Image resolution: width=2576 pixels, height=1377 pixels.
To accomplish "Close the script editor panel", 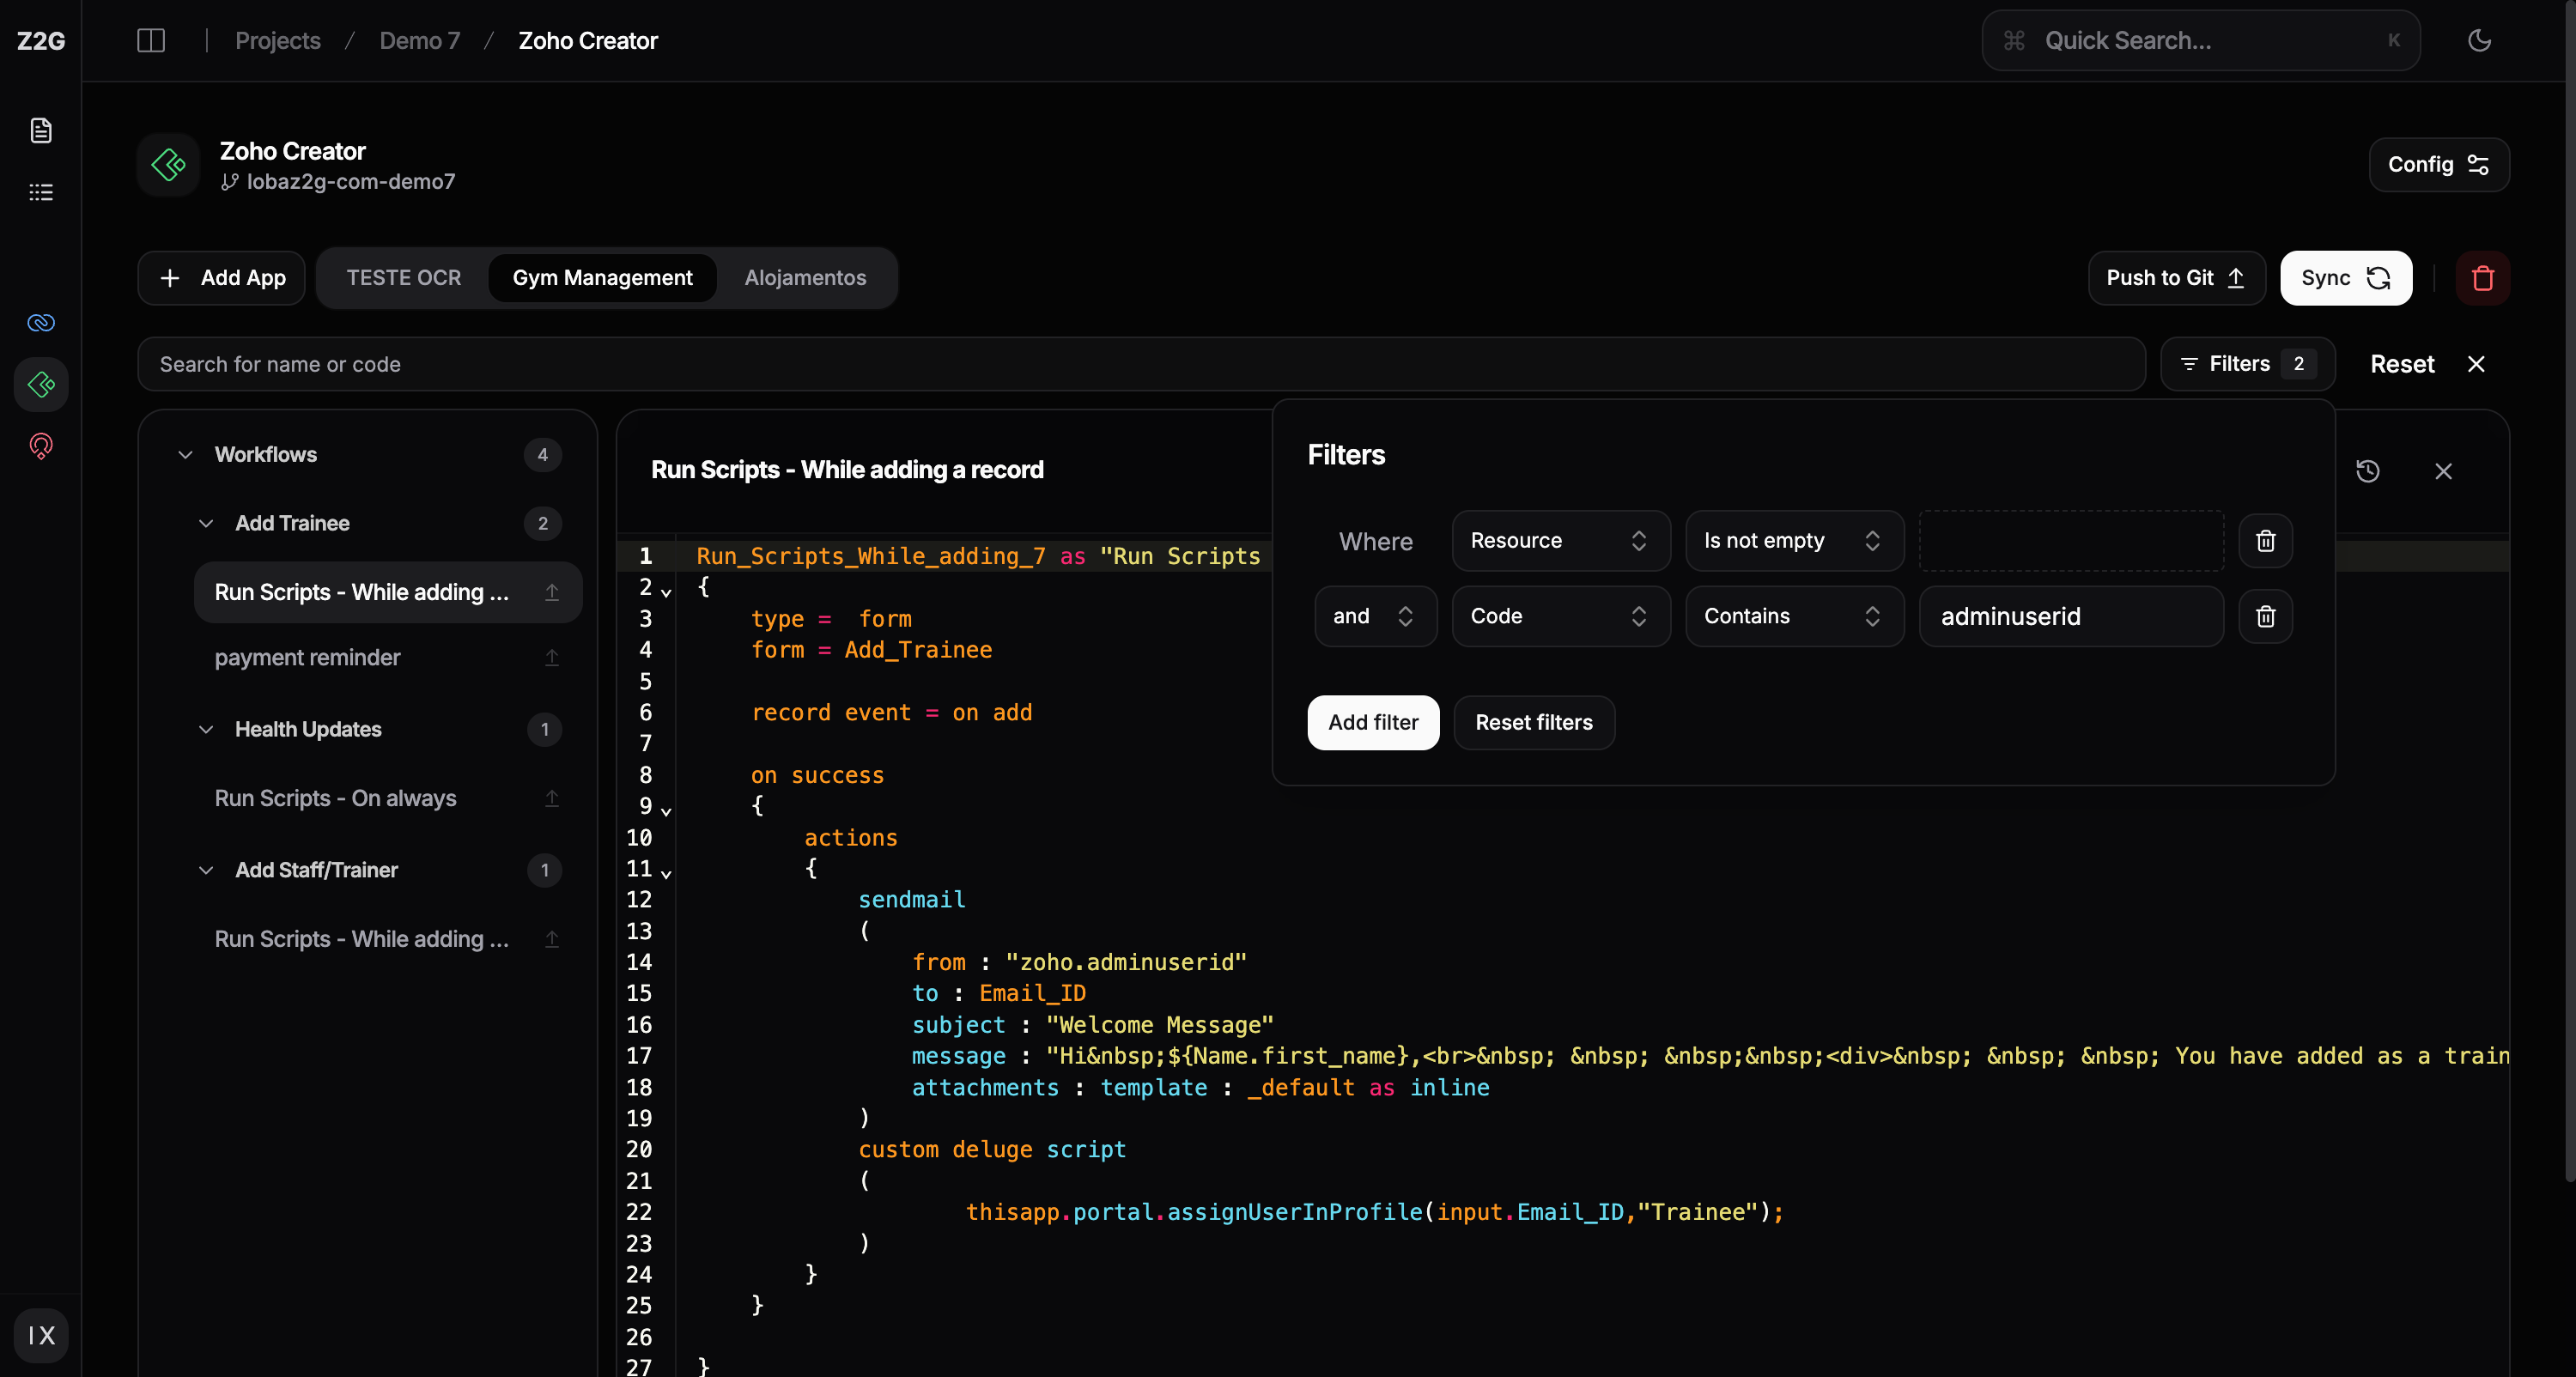I will point(2443,471).
